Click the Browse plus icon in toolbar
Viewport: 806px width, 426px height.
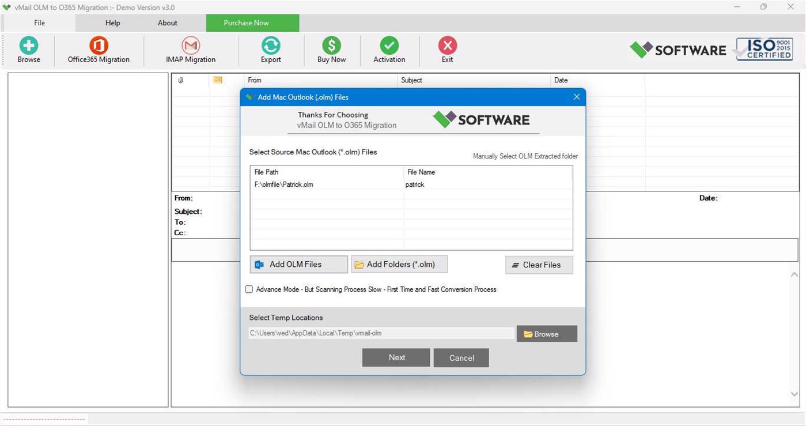(x=29, y=46)
